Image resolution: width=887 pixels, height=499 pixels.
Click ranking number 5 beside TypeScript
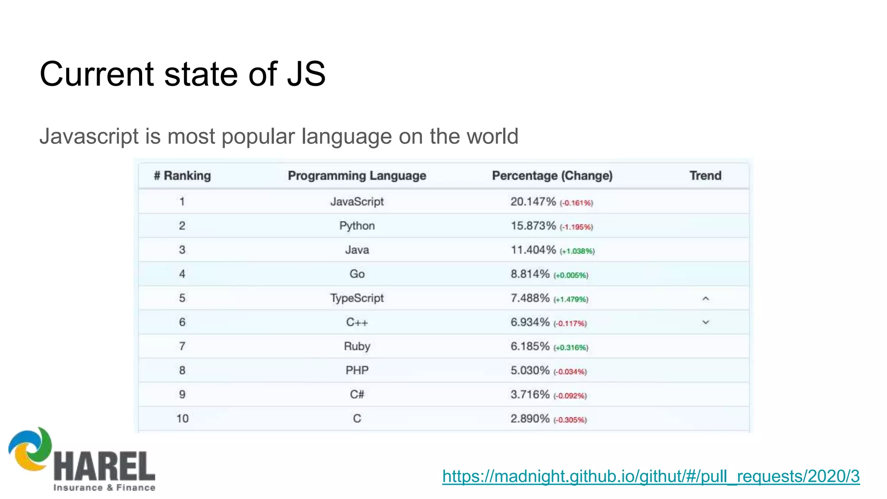(x=182, y=298)
